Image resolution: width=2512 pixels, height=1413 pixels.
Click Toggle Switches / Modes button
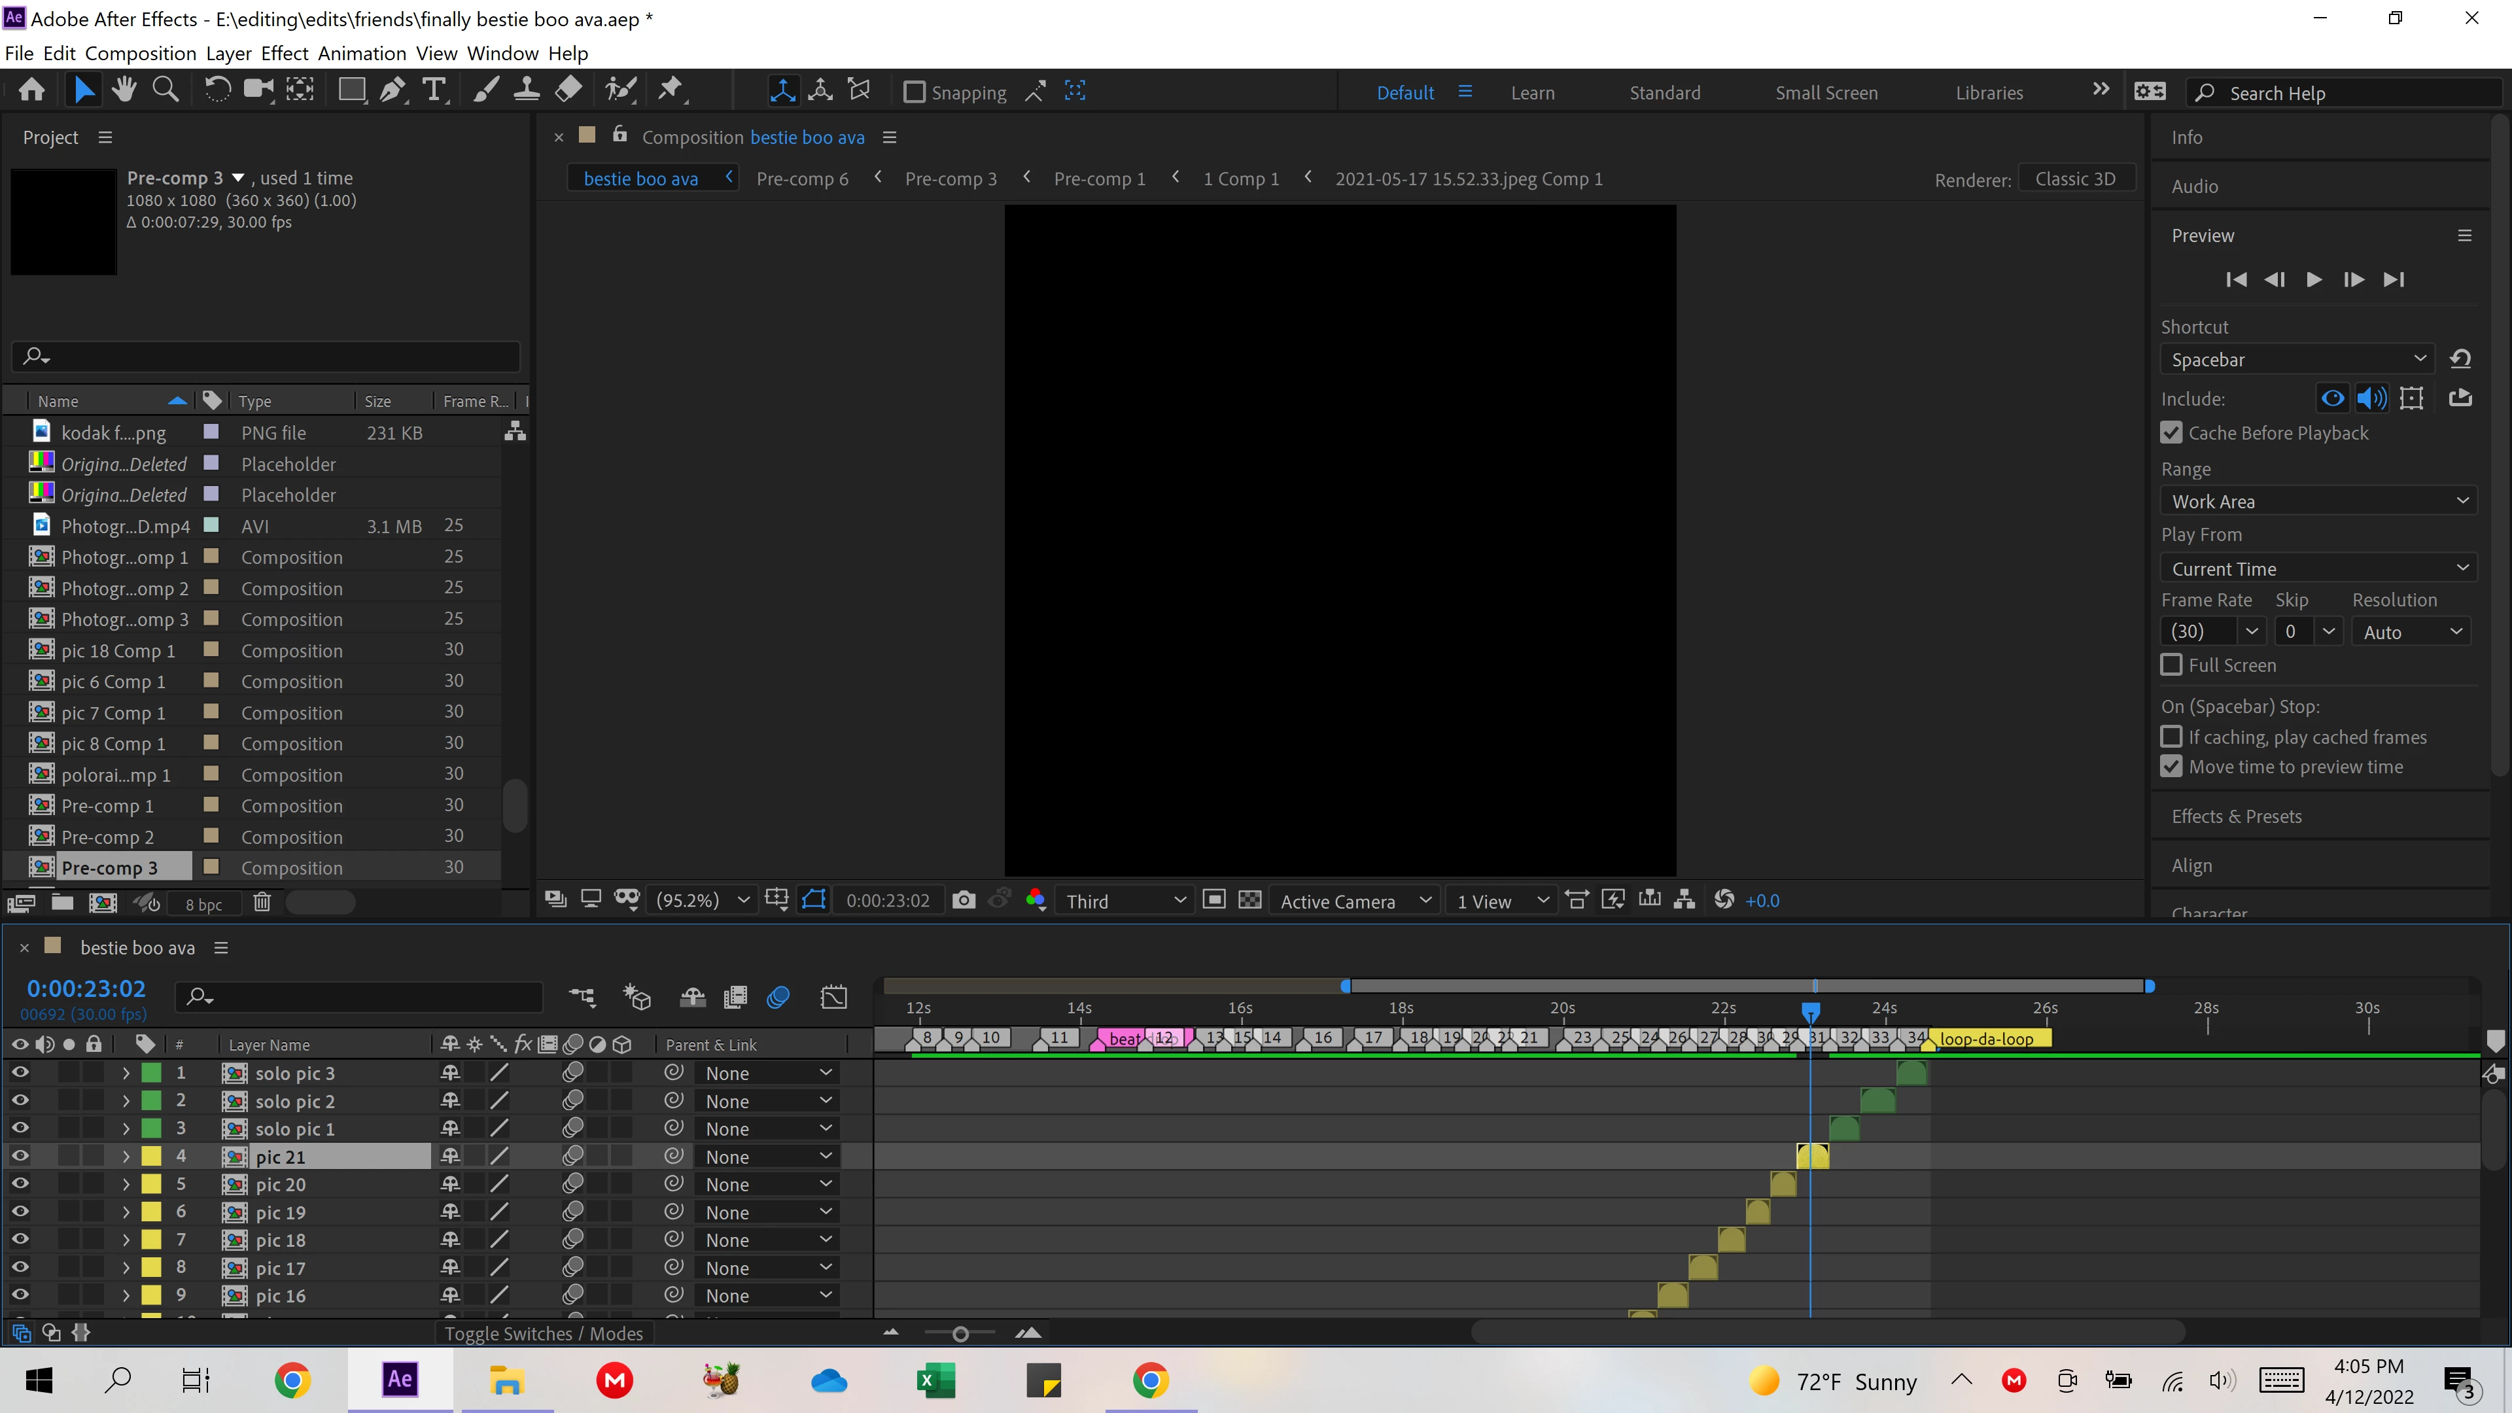coord(543,1333)
